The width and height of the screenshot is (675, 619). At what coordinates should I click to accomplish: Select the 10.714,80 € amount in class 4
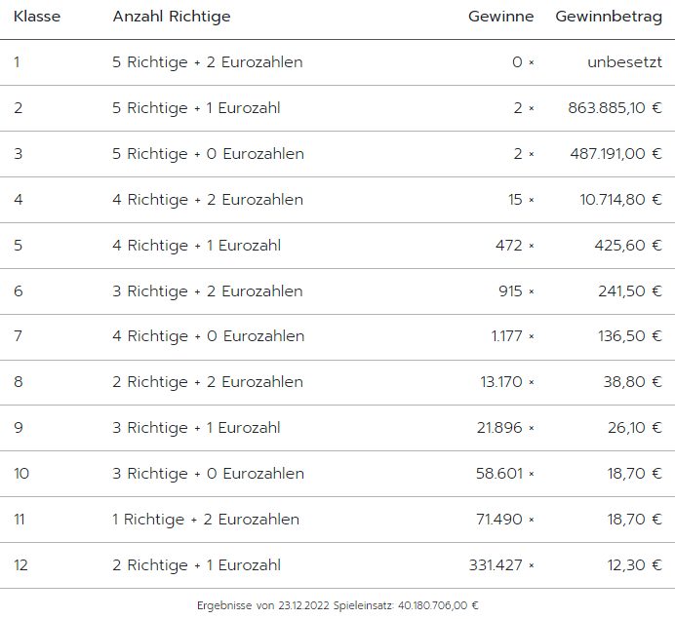619,200
